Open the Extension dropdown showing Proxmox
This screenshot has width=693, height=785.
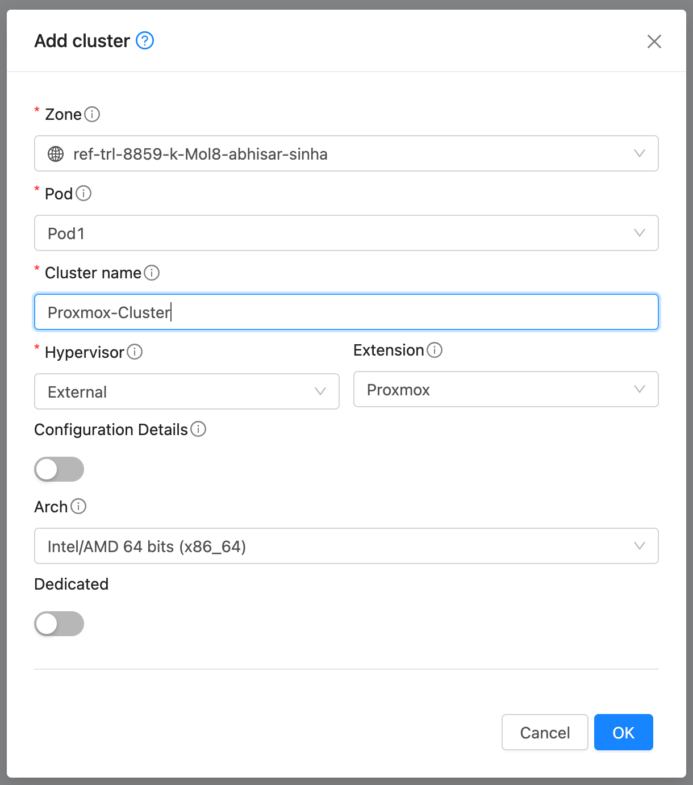(640, 389)
